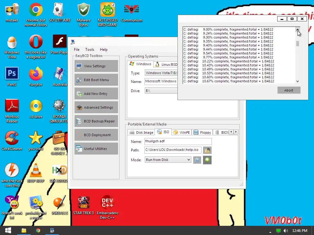This screenshot has height=235, width=314.
Task: Click the 12:46 PM taskbar clock
Action: coord(300,231)
